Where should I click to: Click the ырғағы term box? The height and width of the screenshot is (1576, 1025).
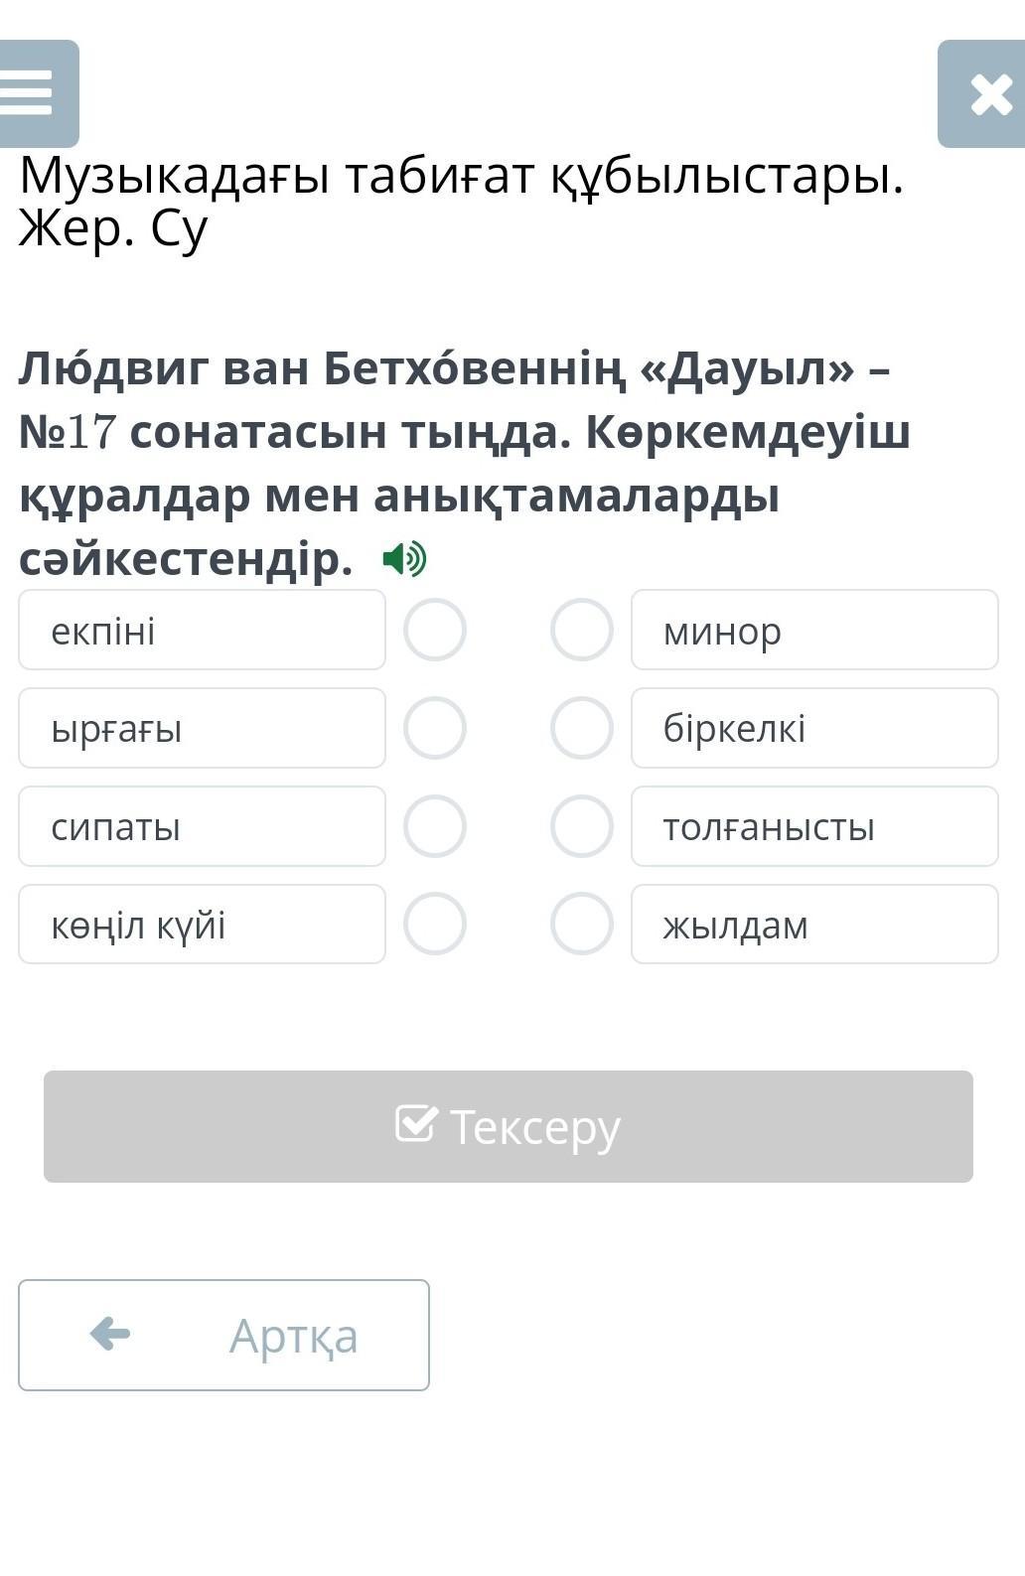tap(202, 728)
